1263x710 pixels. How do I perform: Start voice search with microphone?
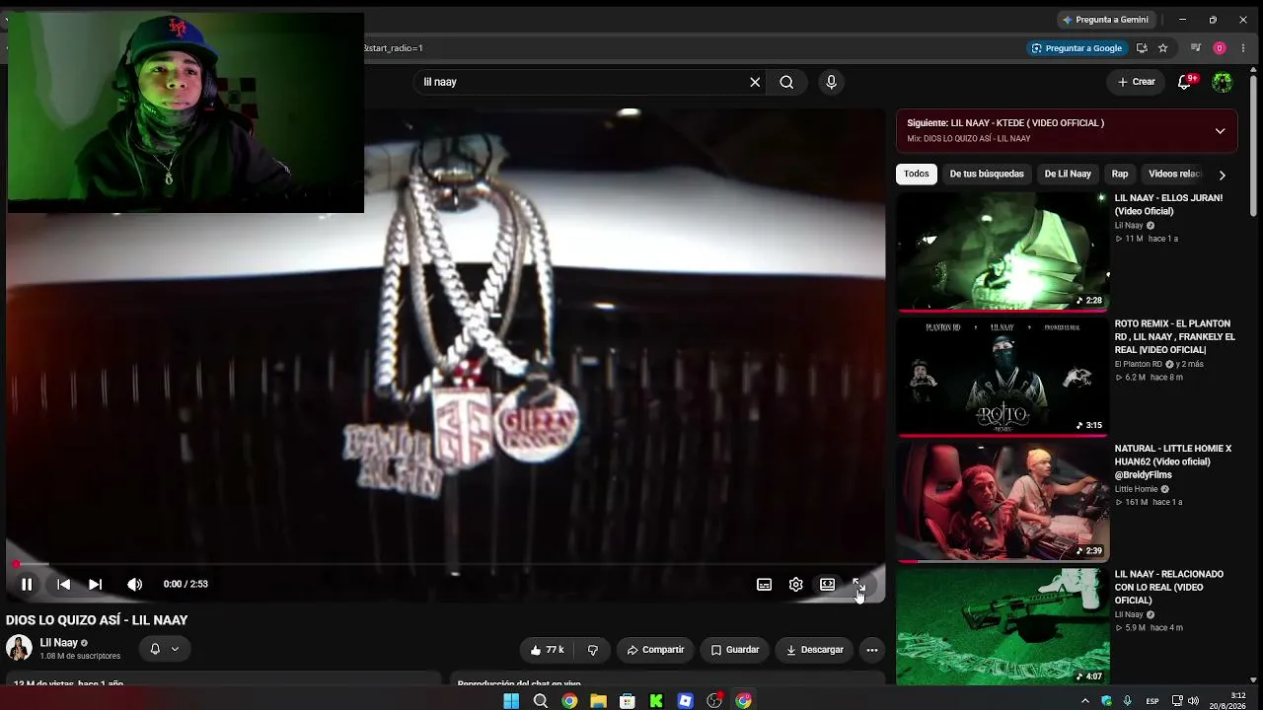(831, 82)
